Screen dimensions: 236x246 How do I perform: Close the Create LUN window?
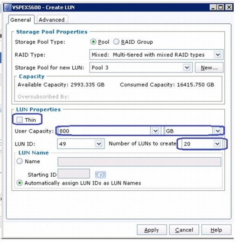pos(229,7)
